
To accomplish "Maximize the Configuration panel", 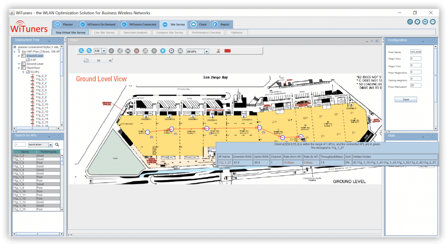I will click(x=428, y=41).
